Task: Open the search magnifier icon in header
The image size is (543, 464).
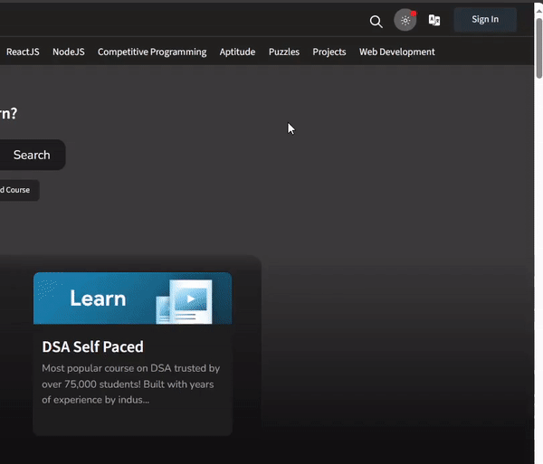Action: pos(376,22)
